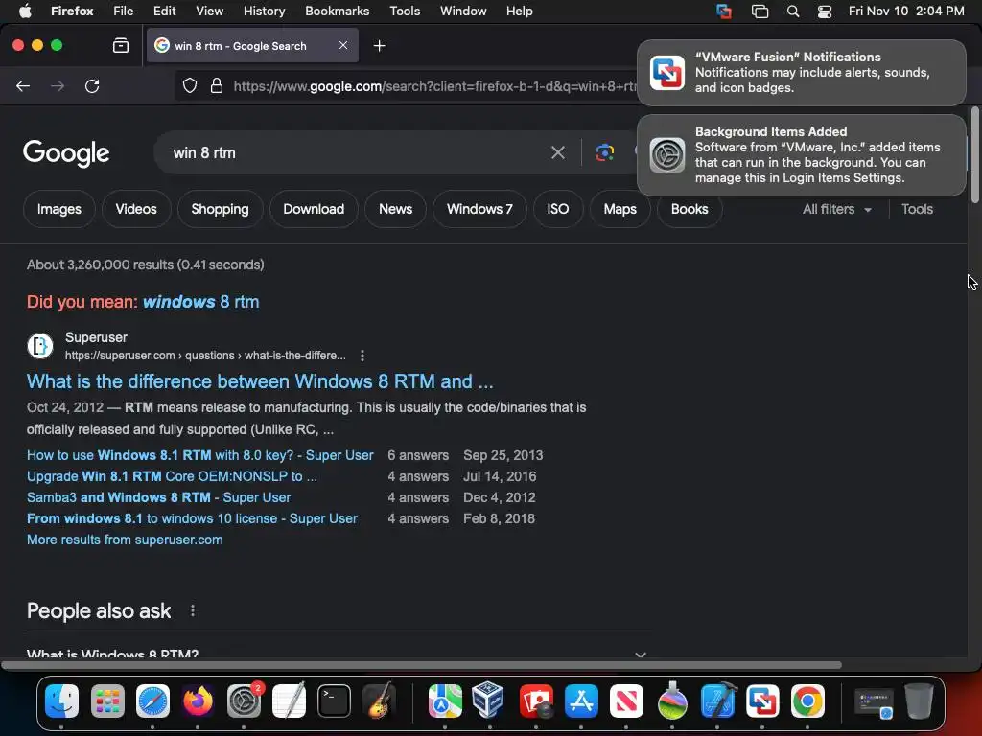
Task: Open macOS installer icon in Dock
Action: 672,701
